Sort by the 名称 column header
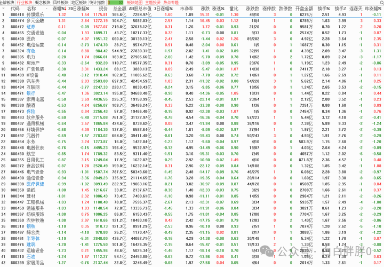The width and height of the screenshot is (384, 267). [x=31, y=9]
